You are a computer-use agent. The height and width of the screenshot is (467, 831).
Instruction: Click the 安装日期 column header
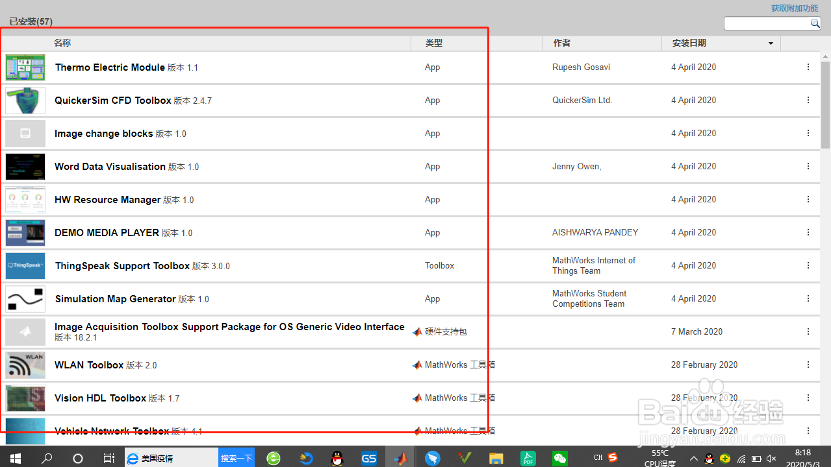click(x=689, y=43)
